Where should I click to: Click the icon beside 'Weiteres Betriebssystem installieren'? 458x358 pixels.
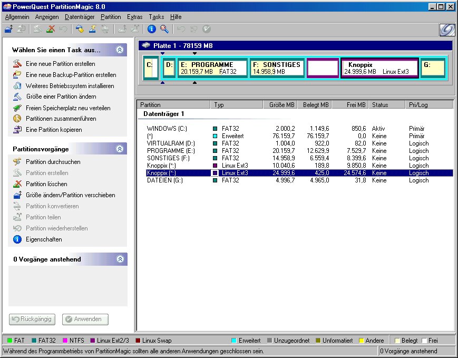(x=17, y=85)
